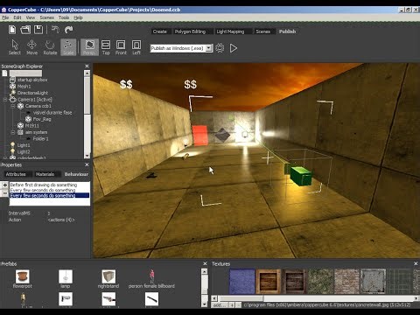Open the Publish as Windows (.exe) dropdown
The width and height of the screenshot is (420, 315).
(209, 48)
